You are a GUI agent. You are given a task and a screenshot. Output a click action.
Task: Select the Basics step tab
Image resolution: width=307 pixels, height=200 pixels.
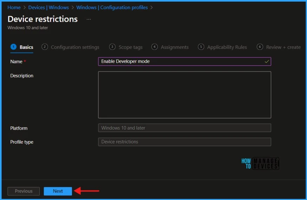22,47
